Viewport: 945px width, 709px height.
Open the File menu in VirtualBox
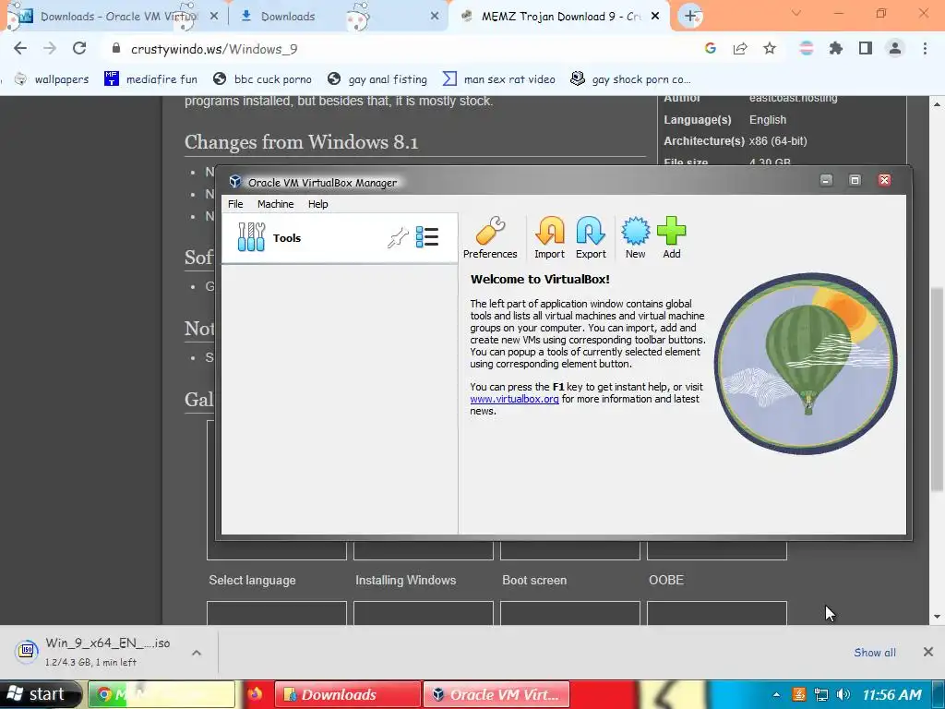235,204
